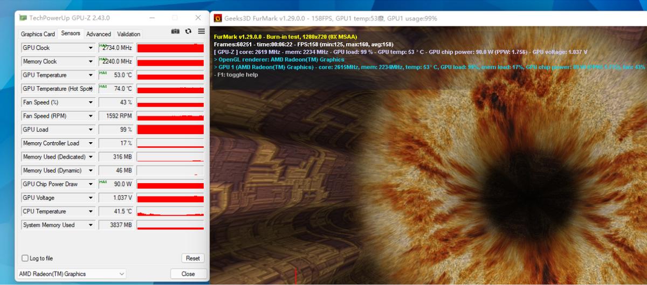The image size is (647, 285).
Task: Switch to the Graphics Card tab
Action: 38,34
